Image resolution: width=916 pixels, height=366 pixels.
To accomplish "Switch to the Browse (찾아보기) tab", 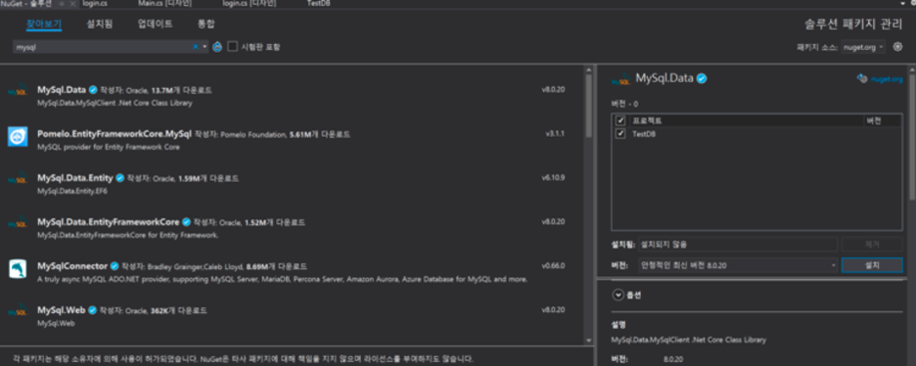I will (44, 24).
